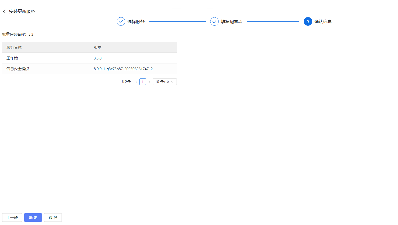Cancel with the 取消 button
Image resolution: width=398 pixels, height=225 pixels.
pos(53,217)
